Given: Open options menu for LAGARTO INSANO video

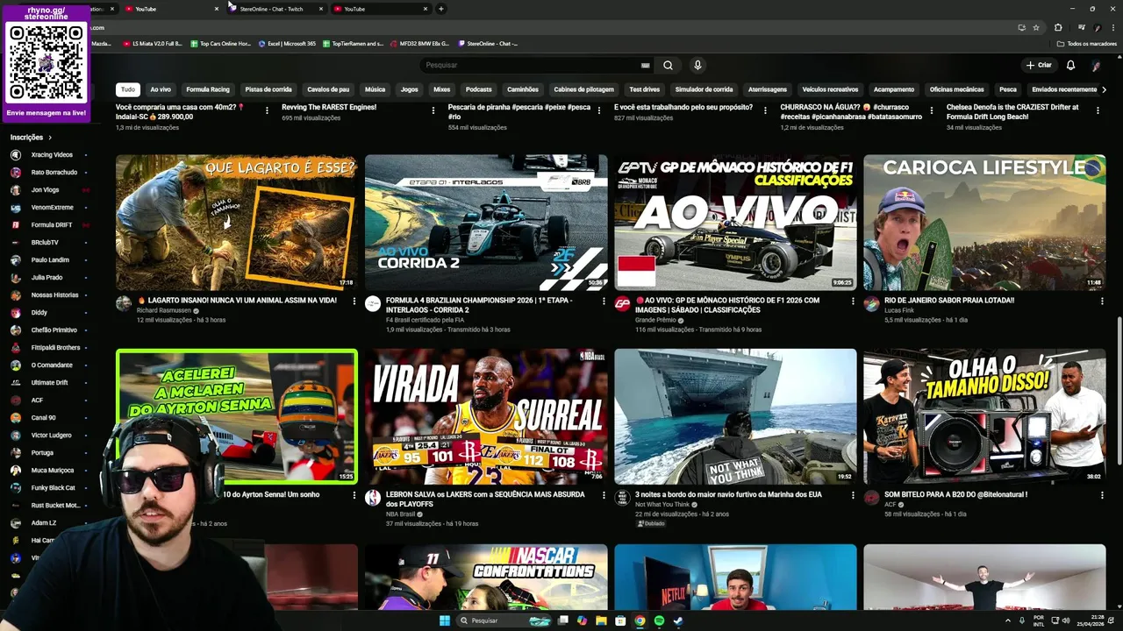Looking at the screenshot, I should click(354, 301).
